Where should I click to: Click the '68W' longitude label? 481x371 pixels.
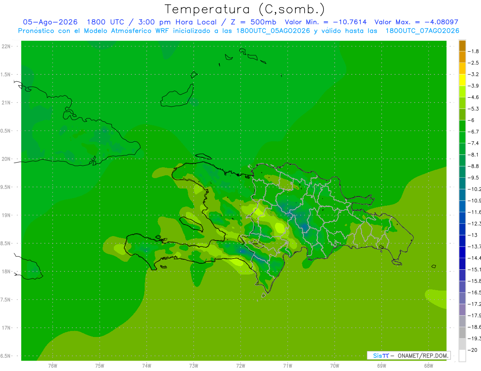(428, 366)
